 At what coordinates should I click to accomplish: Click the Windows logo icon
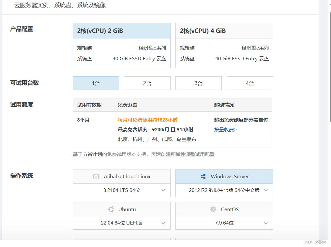tap(203, 177)
